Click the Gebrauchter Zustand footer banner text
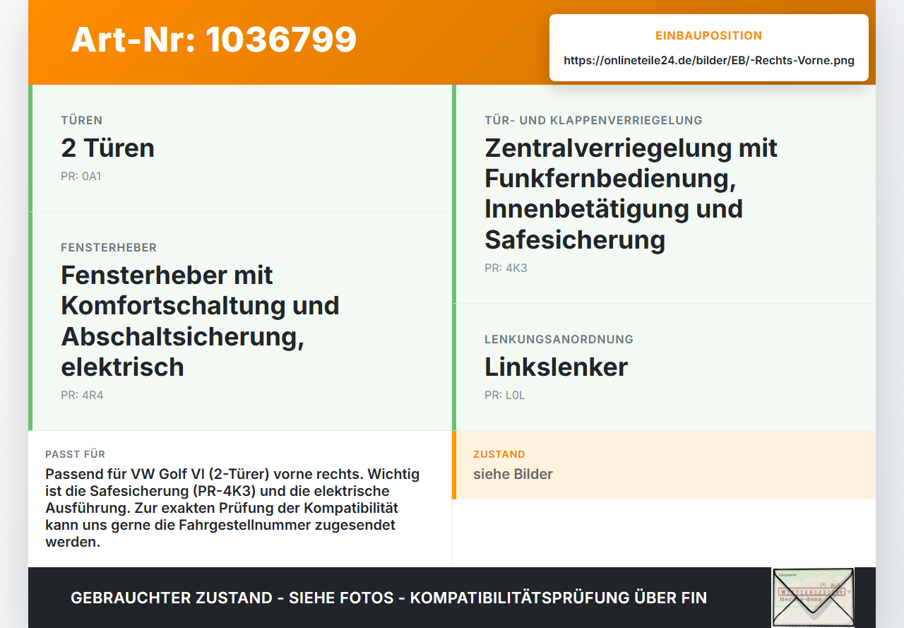904x628 pixels. click(x=388, y=598)
